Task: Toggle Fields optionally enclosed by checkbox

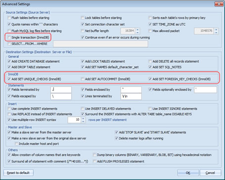Action: click(x=150, y=90)
